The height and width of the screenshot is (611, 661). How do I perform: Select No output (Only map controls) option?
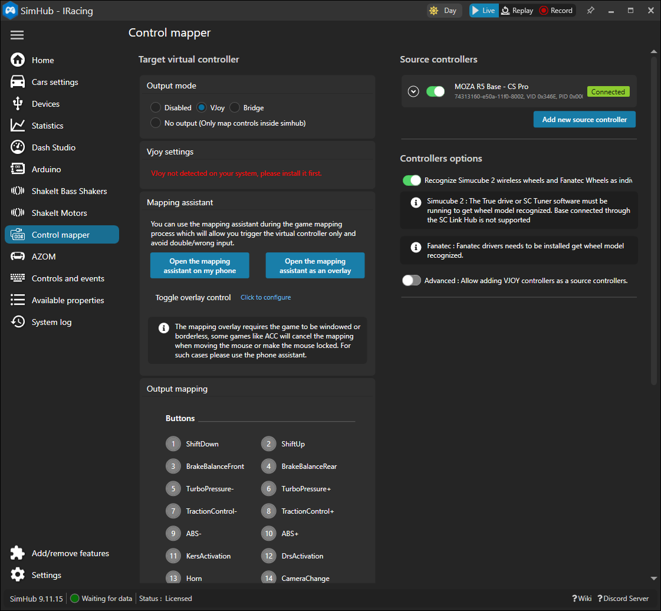point(156,123)
